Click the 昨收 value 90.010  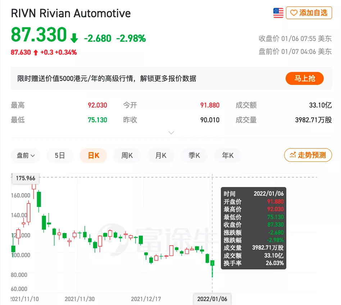coord(210,120)
